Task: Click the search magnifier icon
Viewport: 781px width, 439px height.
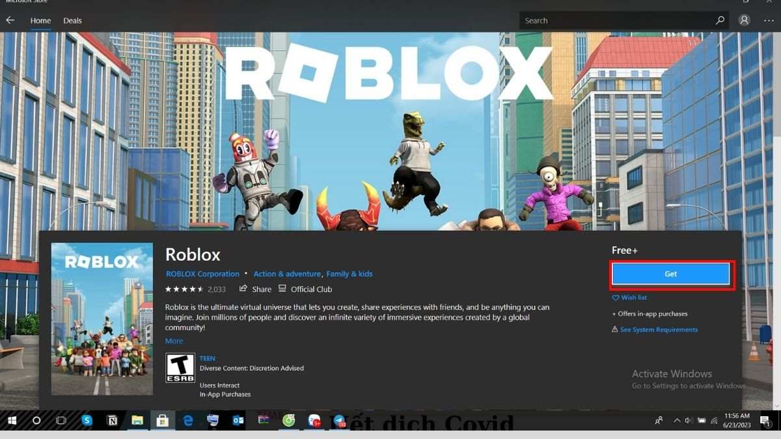Action: click(x=720, y=20)
